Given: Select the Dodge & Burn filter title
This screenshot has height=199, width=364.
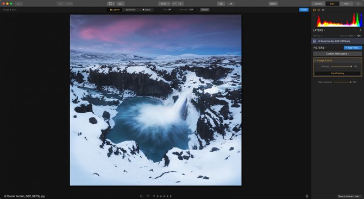Looking at the screenshot, I should (x=325, y=61).
